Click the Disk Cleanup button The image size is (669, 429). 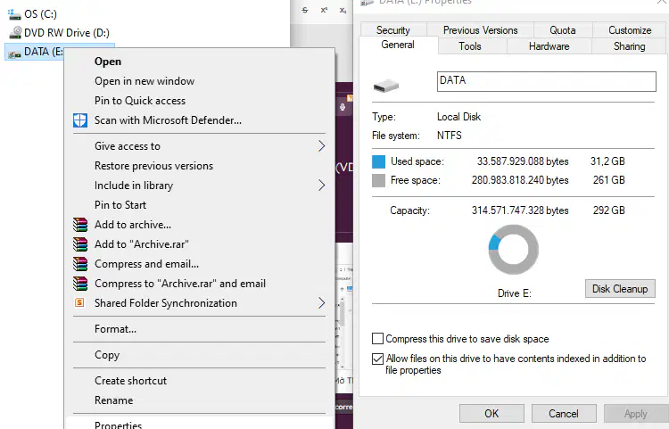[620, 289]
